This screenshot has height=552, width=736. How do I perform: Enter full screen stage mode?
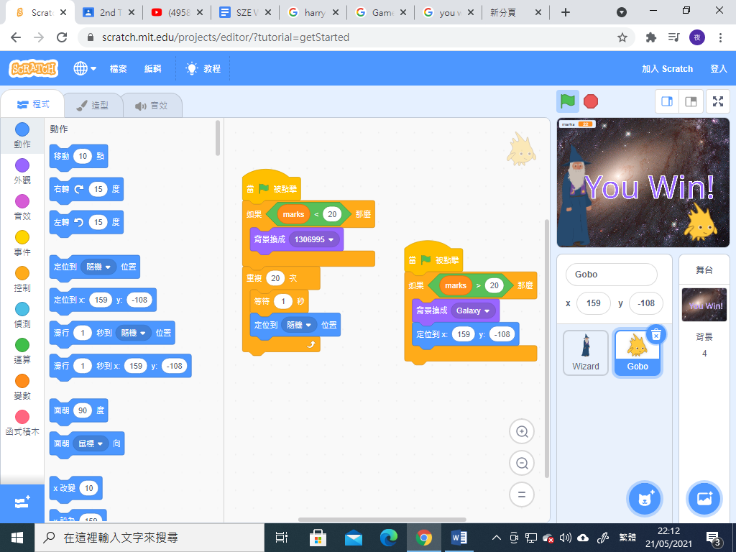coord(717,101)
